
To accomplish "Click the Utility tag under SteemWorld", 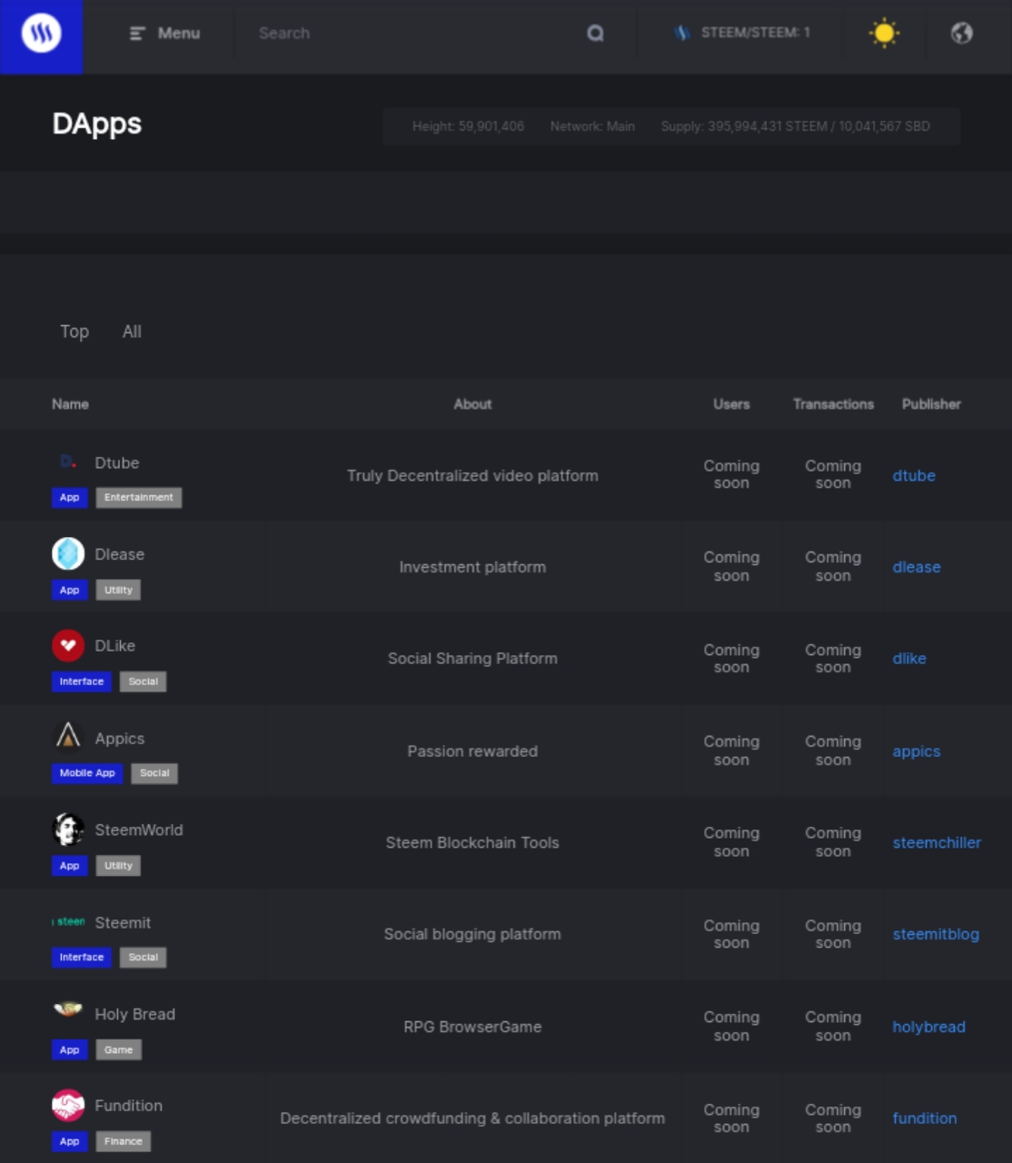I will tap(118, 866).
